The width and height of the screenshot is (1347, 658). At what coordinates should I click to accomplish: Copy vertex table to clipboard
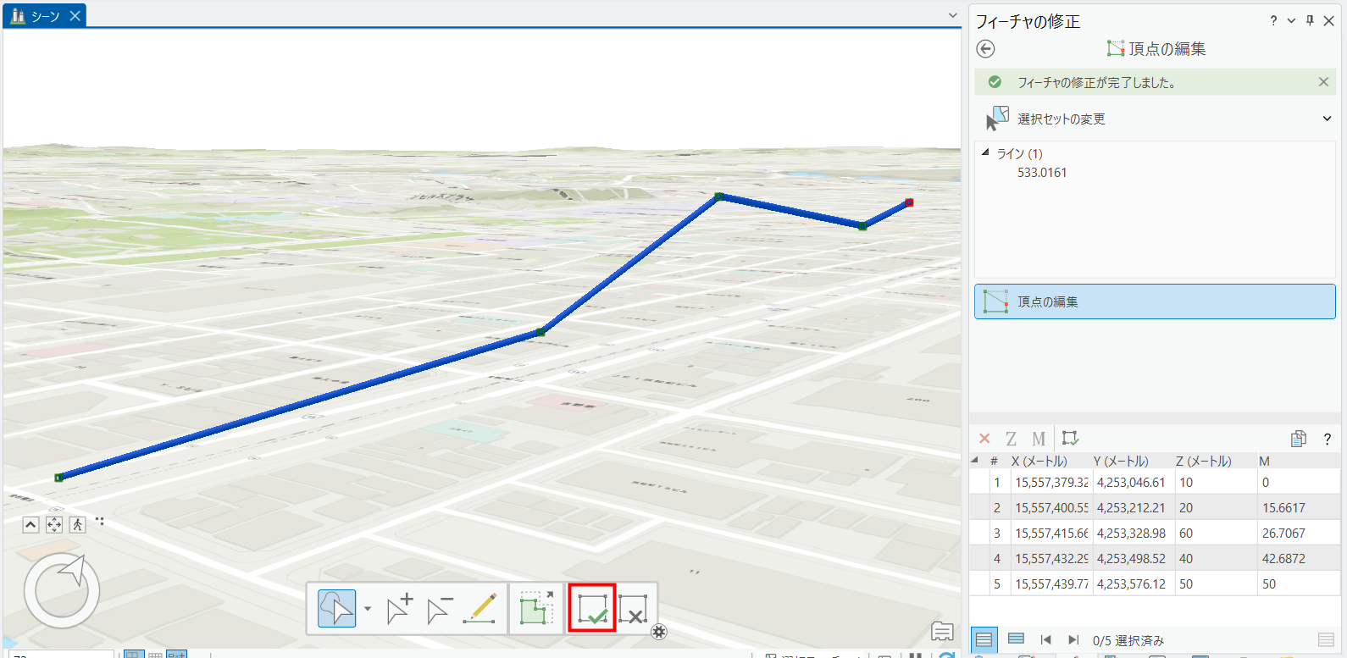click(1298, 439)
